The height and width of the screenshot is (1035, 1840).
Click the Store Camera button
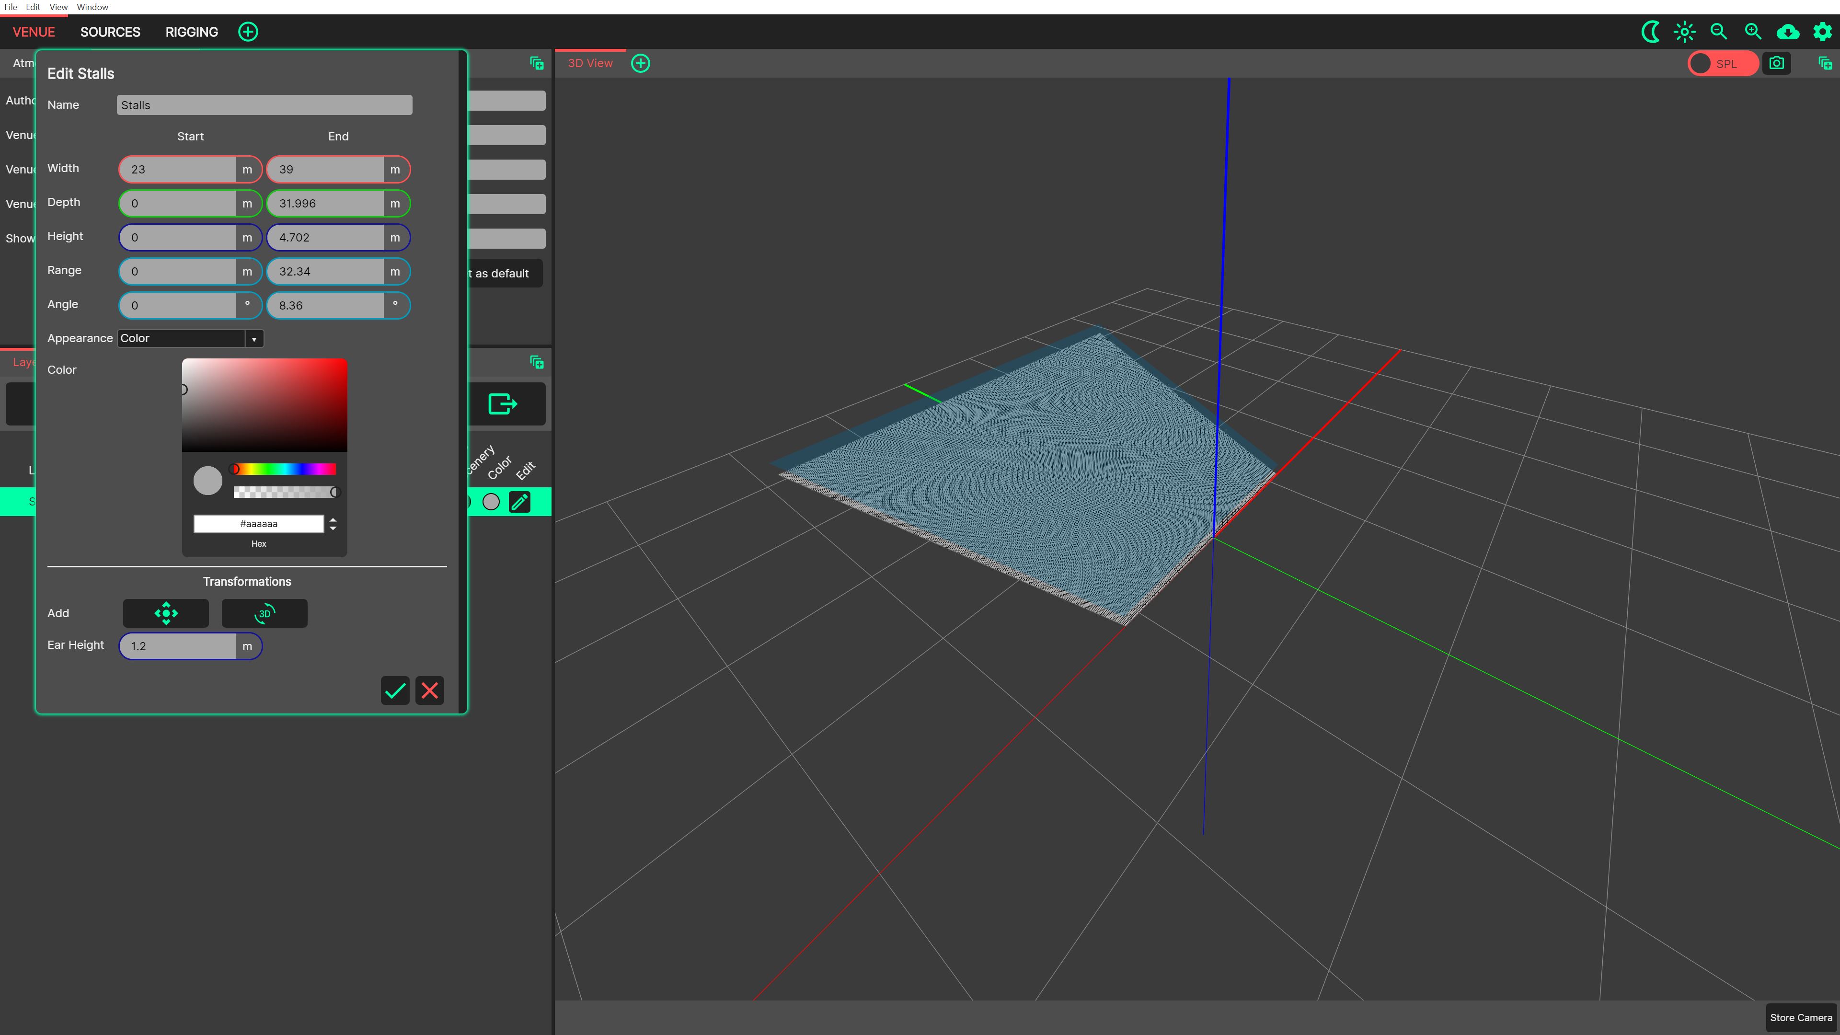1801,1017
